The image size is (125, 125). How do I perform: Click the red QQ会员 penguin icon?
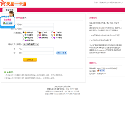(x=40, y=33)
